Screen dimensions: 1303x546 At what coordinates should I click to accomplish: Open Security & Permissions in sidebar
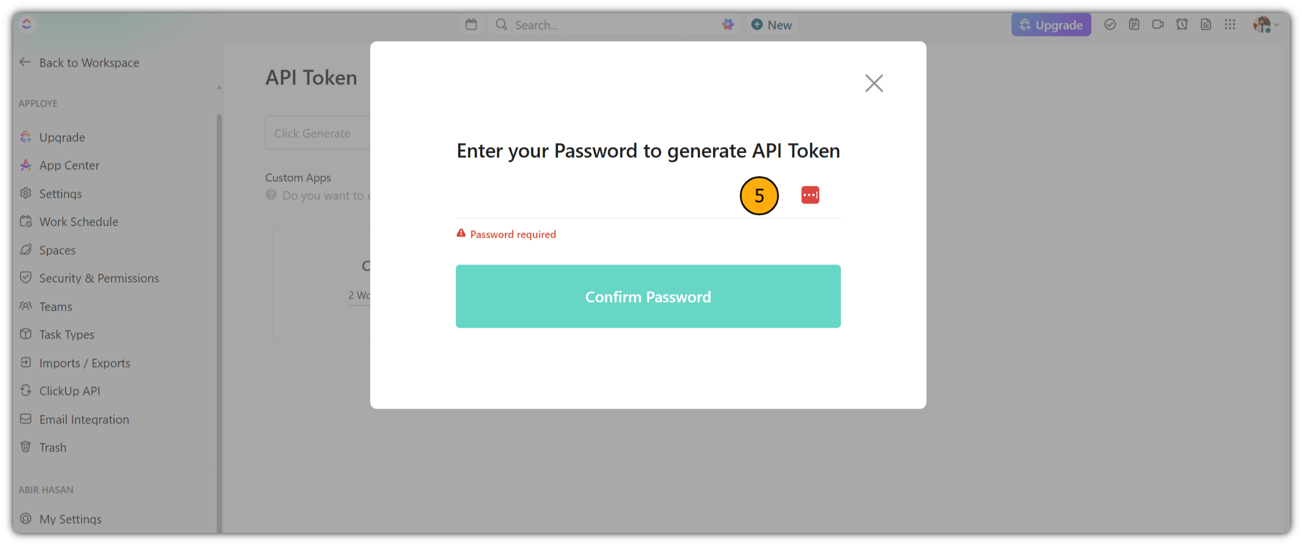[x=89, y=278]
